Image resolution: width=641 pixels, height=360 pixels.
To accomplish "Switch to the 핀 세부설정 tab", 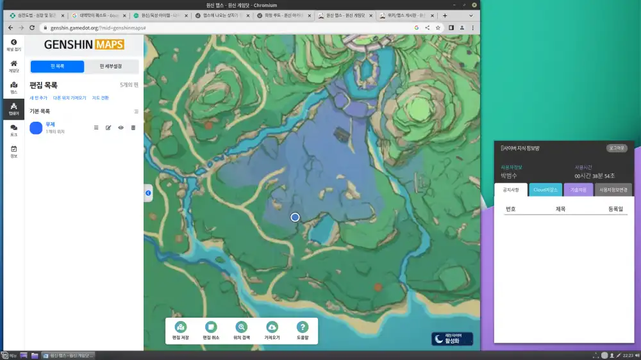I will pos(111,67).
